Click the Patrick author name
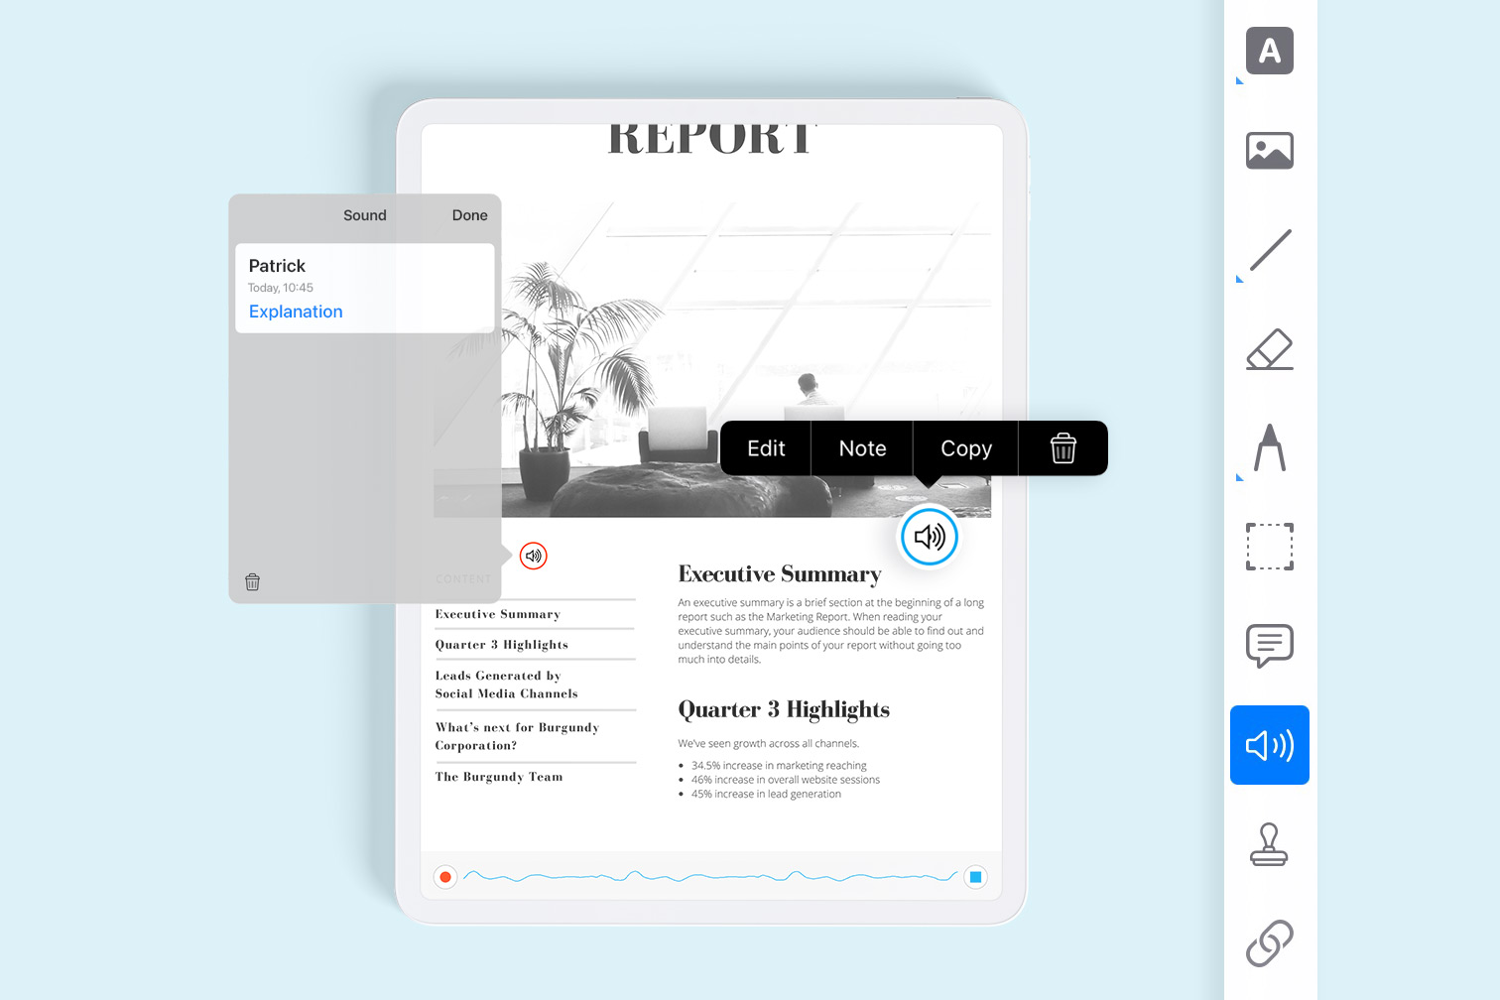The height and width of the screenshot is (1000, 1500). click(277, 266)
